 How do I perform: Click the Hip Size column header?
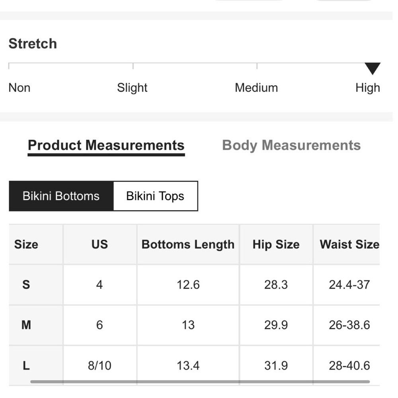pyautogui.click(x=276, y=244)
